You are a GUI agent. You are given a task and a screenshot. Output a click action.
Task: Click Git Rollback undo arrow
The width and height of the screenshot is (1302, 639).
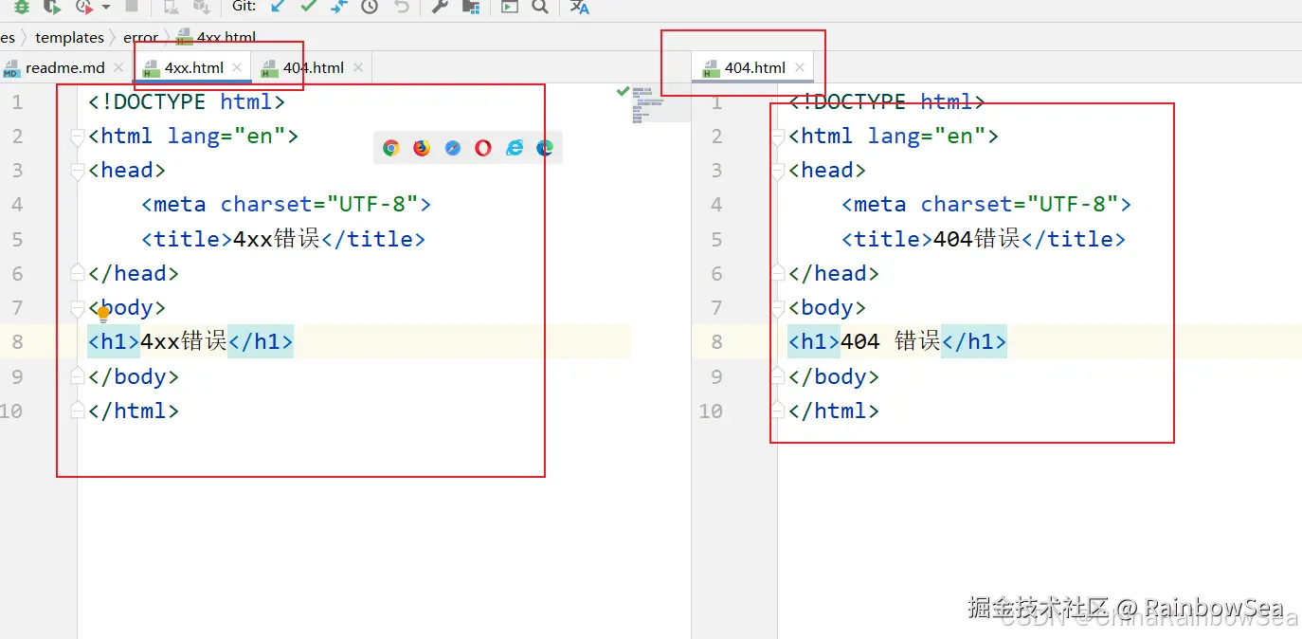click(x=401, y=7)
